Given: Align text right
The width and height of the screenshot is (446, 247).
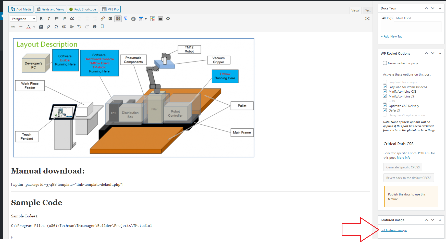Looking at the screenshot, I should coord(95,19).
